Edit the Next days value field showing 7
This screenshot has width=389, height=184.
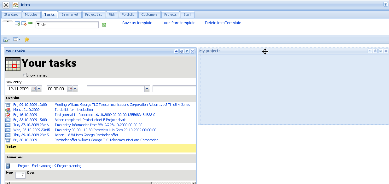click(x=21, y=175)
